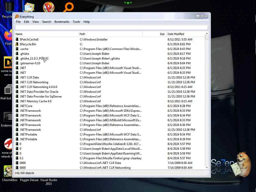Screen dimensions: 256x192
Task: Click the Everything search input field
Action: (111, 27)
